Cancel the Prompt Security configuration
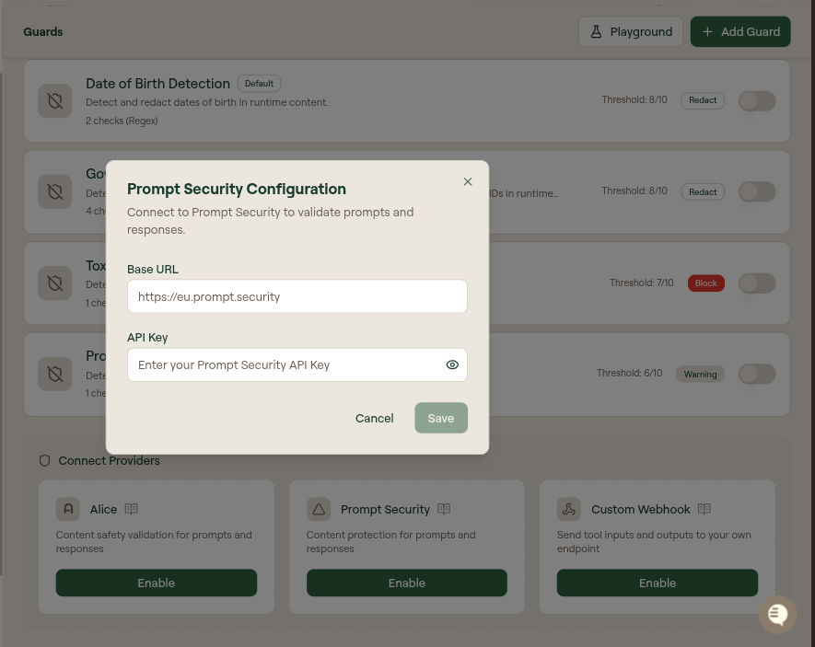Image resolution: width=815 pixels, height=647 pixels. (374, 418)
